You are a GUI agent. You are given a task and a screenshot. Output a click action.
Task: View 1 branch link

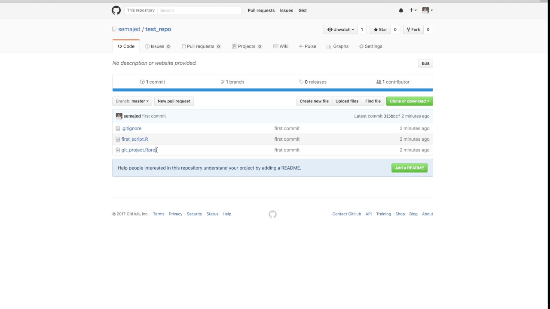(232, 82)
